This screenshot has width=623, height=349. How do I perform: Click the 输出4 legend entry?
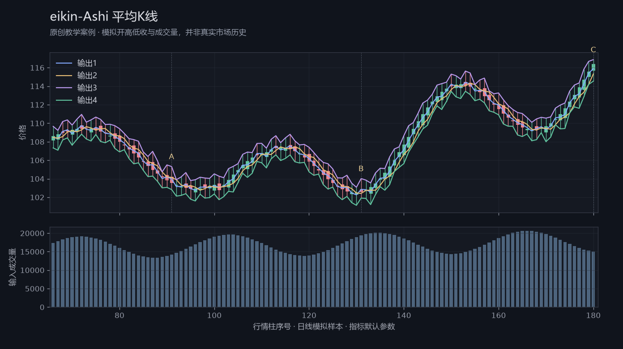coord(76,100)
